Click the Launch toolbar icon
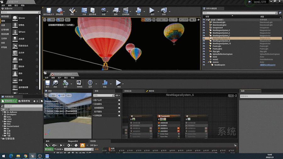Image resolution: width=283 pixels, height=159 pixels. (x=164, y=10)
